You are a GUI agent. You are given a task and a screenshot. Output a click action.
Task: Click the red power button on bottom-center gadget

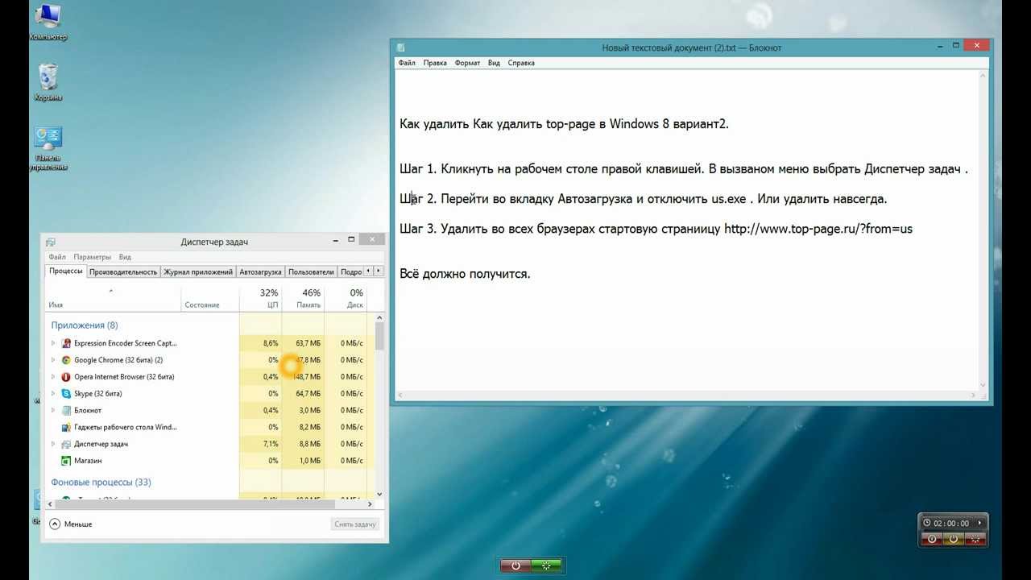(515, 565)
